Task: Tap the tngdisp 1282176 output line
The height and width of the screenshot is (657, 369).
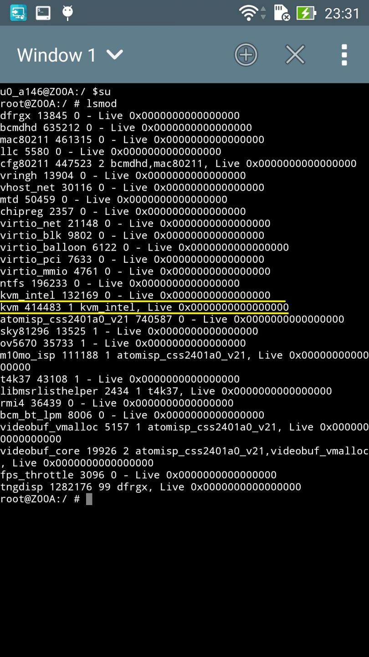Action: coord(150,487)
